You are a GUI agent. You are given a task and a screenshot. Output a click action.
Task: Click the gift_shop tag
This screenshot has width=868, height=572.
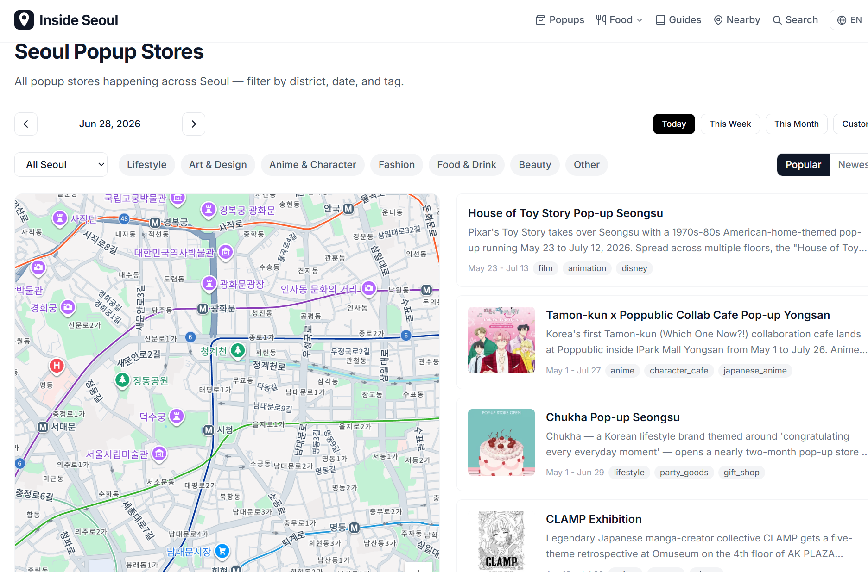tap(741, 473)
